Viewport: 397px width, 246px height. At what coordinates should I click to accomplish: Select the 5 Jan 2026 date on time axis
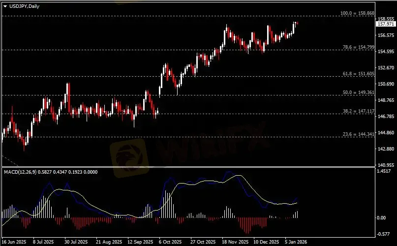pos(296,242)
